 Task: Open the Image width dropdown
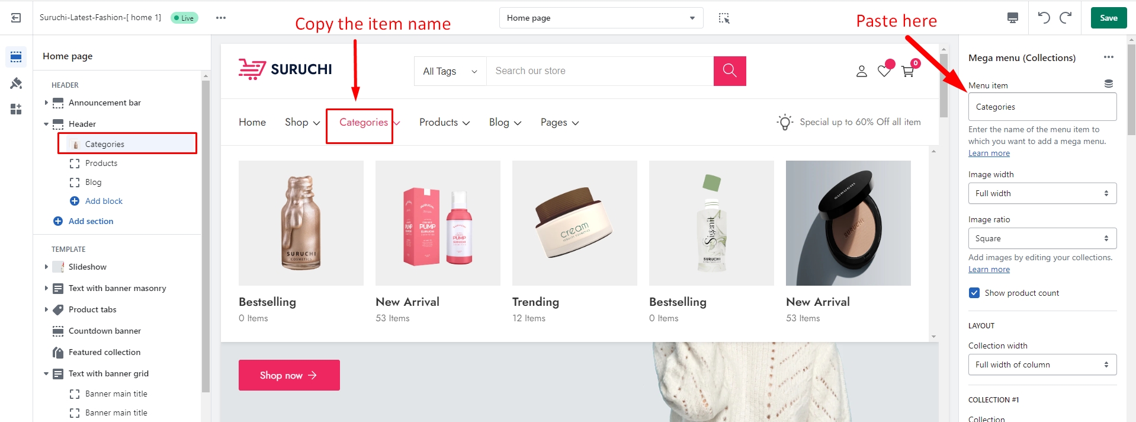pyautogui.click(x=1042, y=193)
